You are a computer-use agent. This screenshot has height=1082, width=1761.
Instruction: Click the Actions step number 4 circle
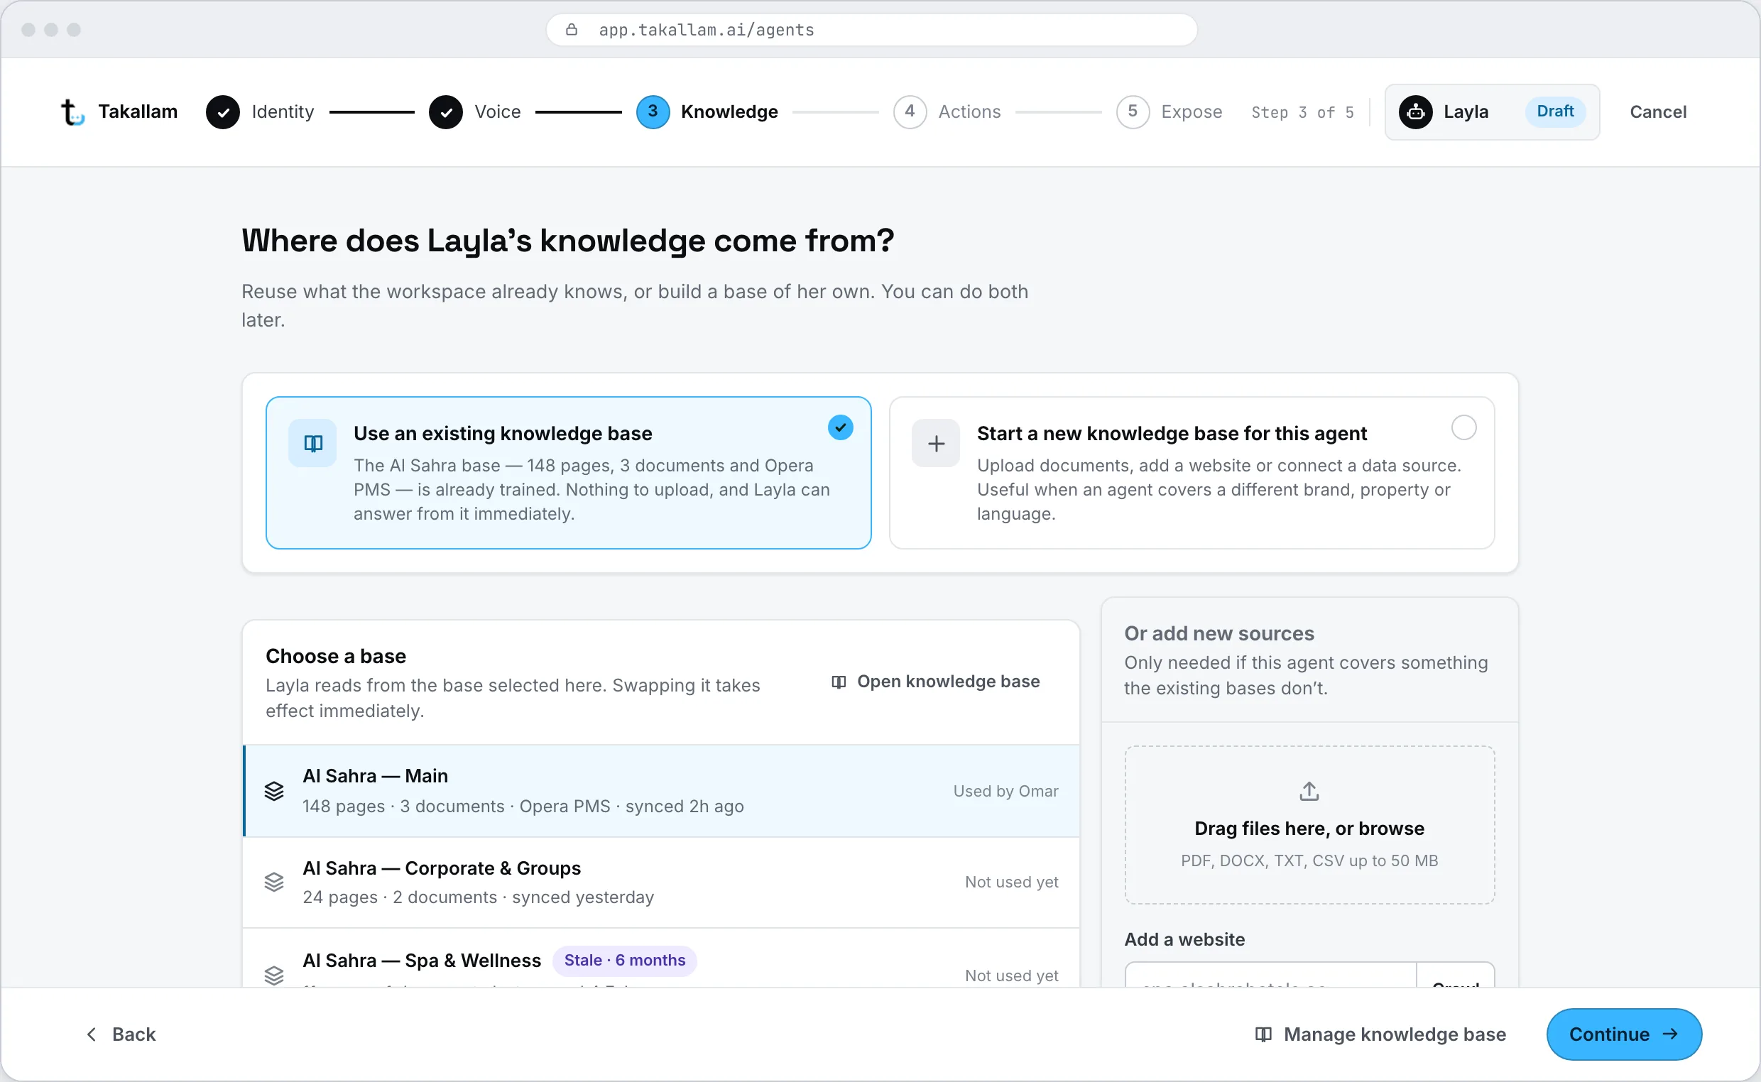pyautogui.click(x=910, y=111)
